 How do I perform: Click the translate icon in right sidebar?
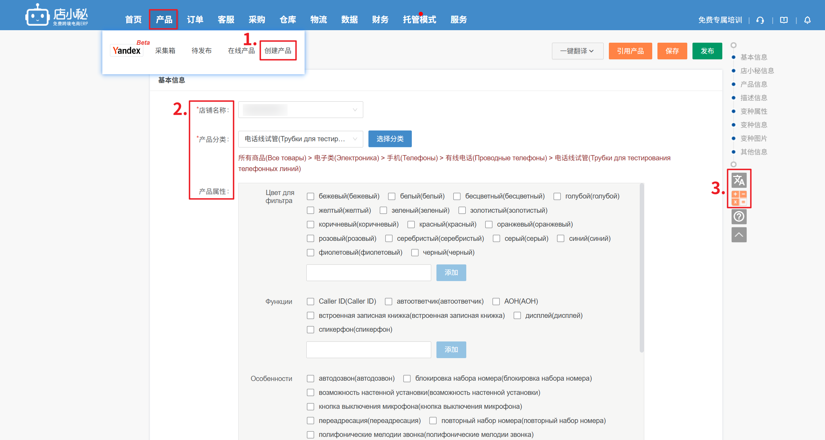click(x=739, y=180)
